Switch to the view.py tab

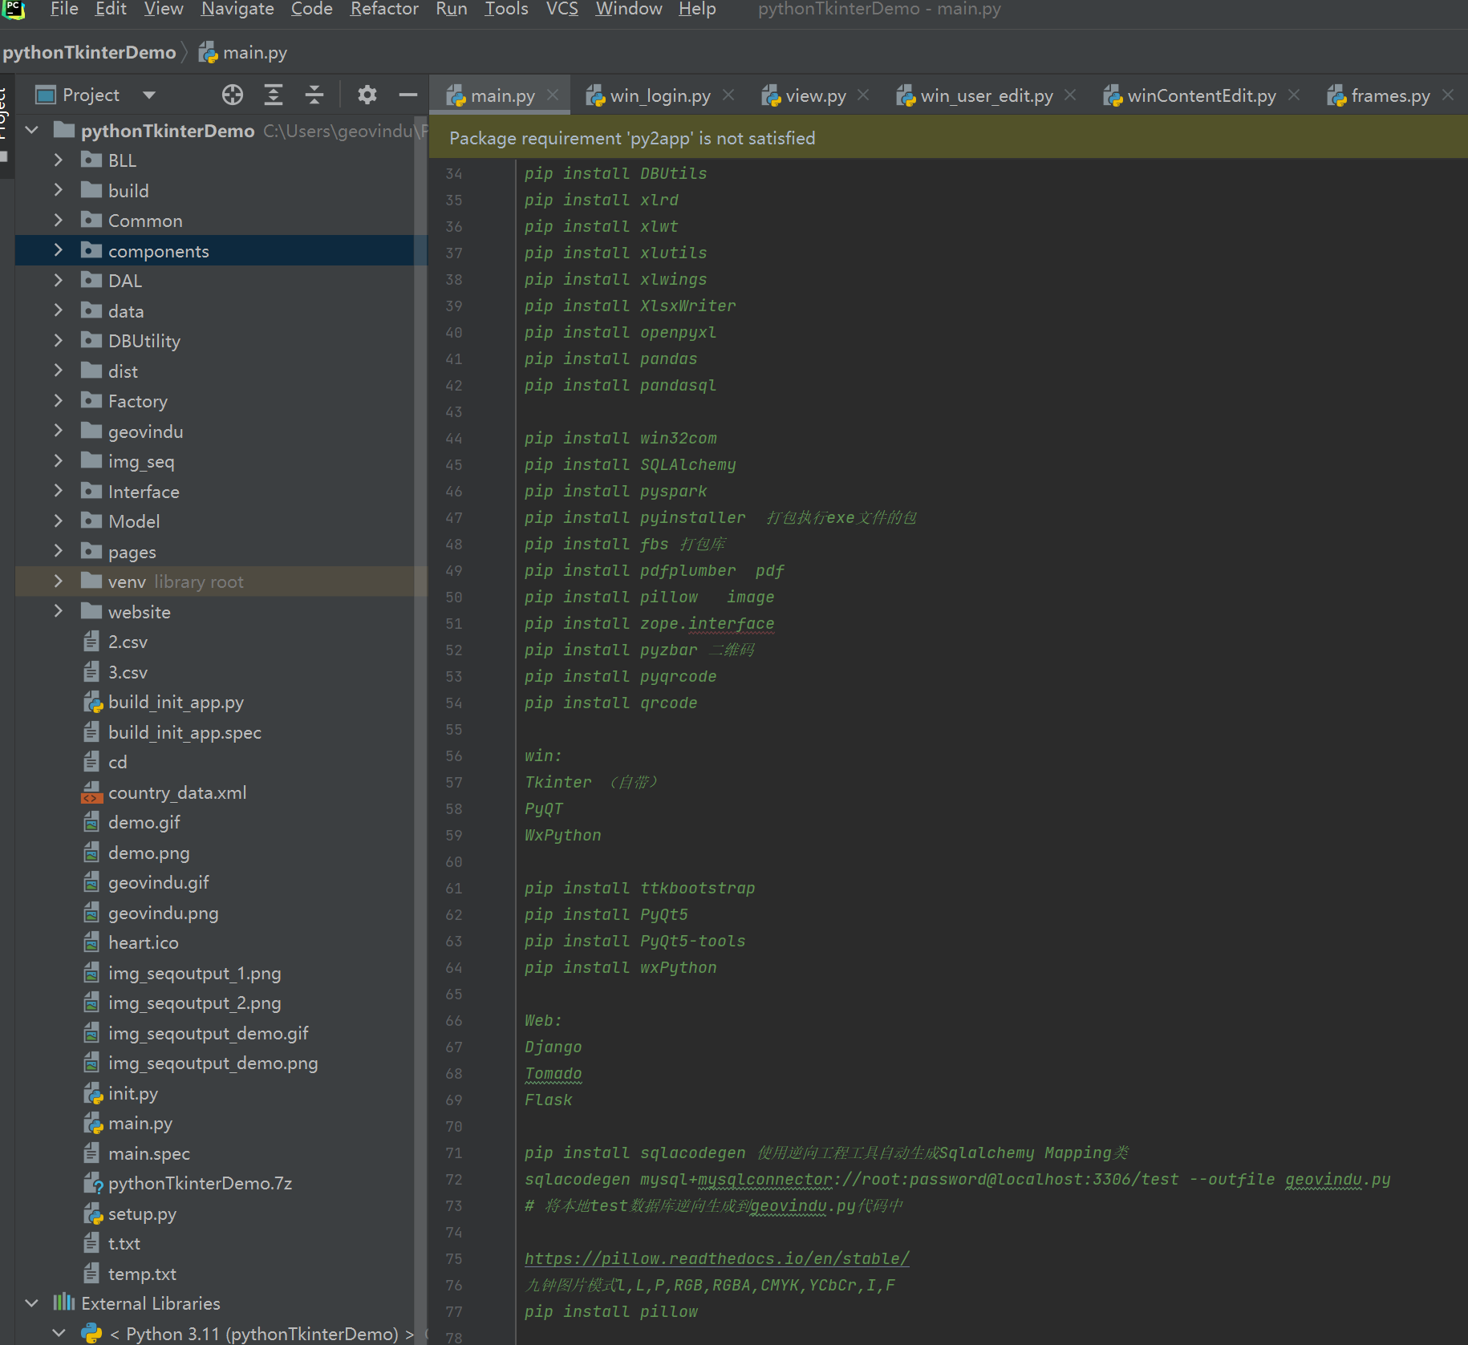click(x=815, y=96)
